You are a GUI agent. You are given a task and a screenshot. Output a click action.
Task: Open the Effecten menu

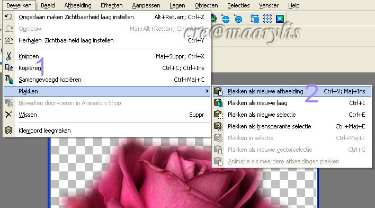click(x=112, y=5)
